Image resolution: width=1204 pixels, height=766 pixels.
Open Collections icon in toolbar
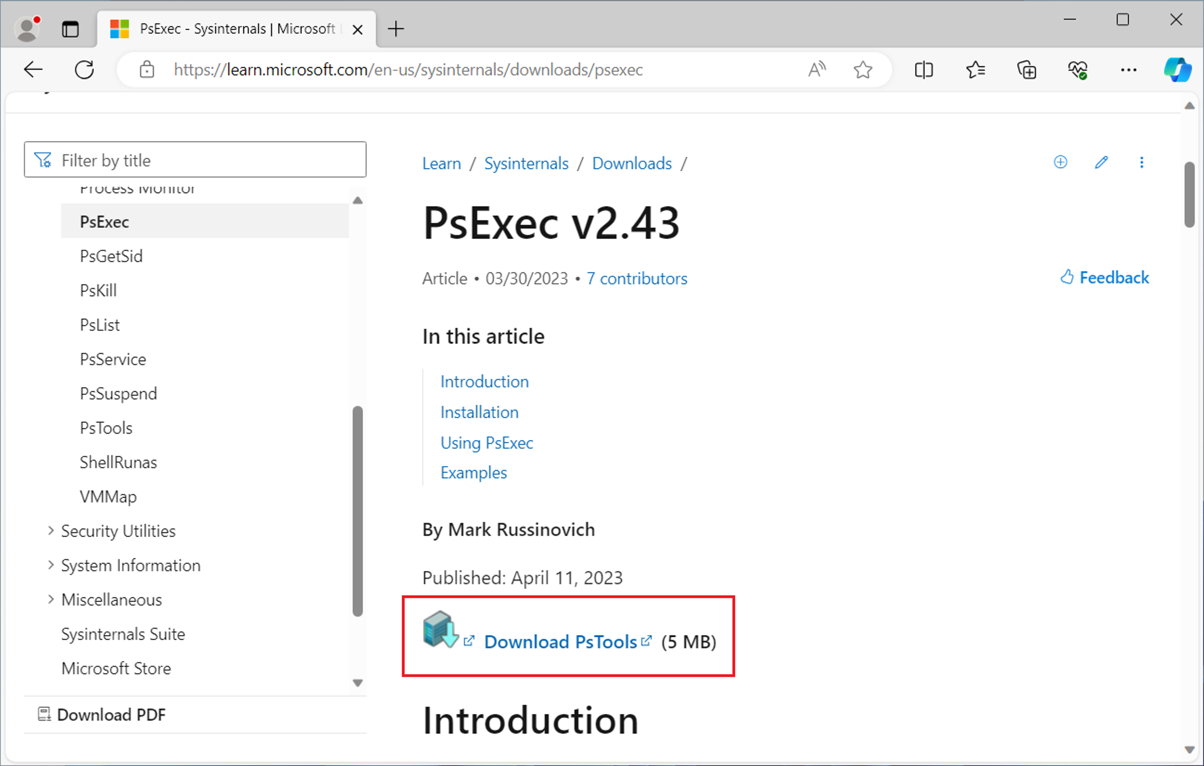click(x=1027, y=70)
